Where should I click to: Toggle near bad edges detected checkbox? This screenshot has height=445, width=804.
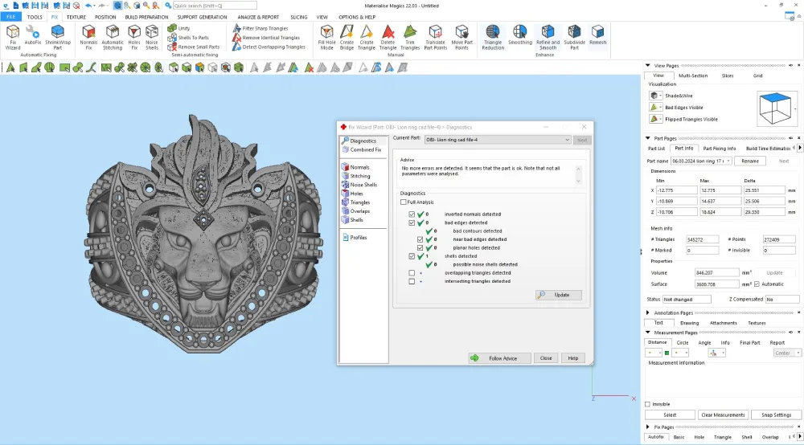tap(420, 239)
